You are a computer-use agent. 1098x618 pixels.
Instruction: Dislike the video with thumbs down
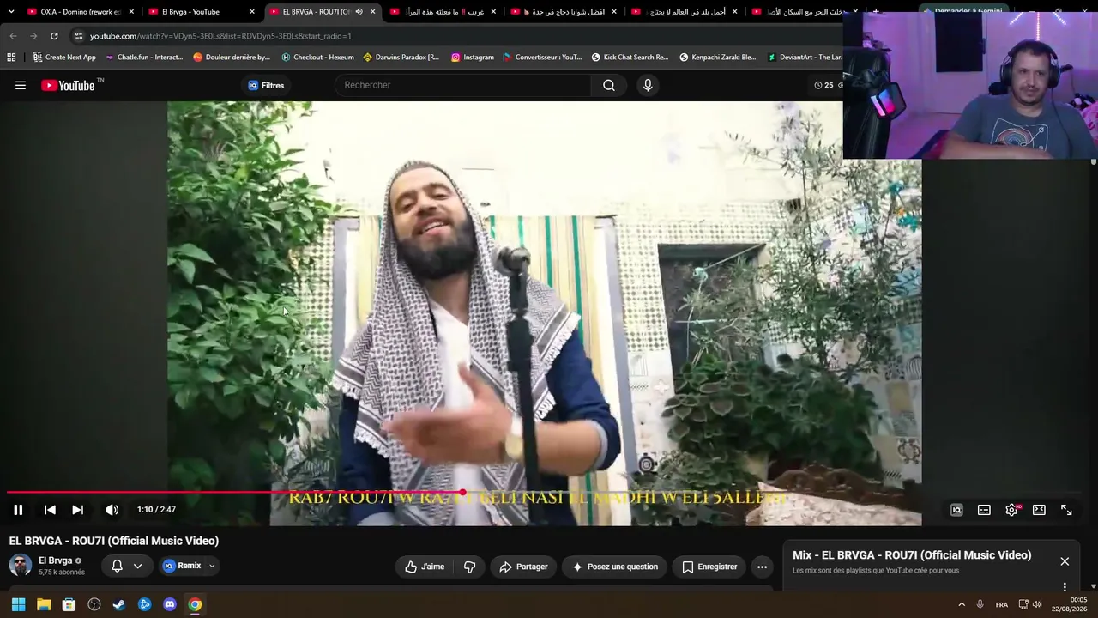(469, 566)
